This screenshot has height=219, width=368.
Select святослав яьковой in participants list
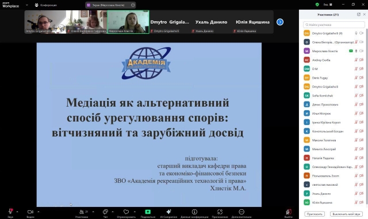[x=333, y=185]
